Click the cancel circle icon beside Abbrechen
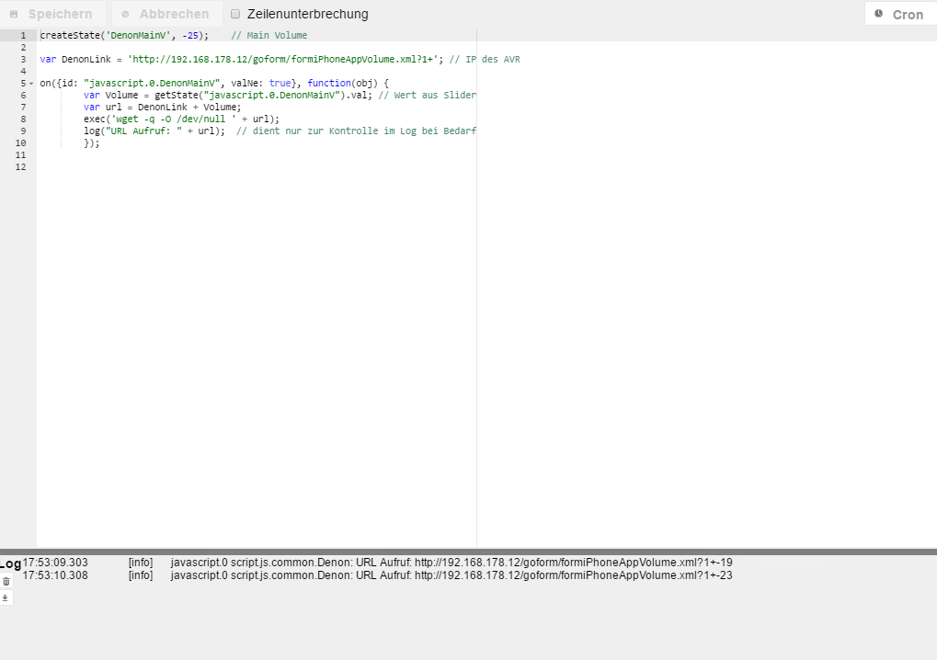The height and width of the screenshot is (660, 937). [125, 14]
